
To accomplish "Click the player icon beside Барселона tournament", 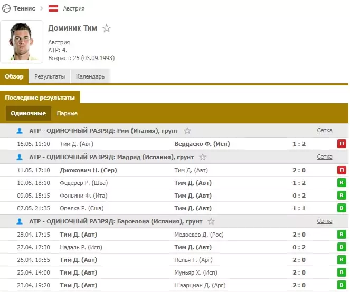I will point(20,221).
